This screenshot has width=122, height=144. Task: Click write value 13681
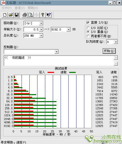(x=99, y=101)
